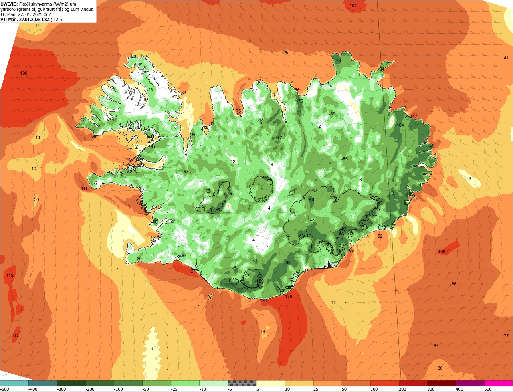The width and height of the screenshot is (513, 392).
Task: Click the value "117" off the east coast
Action: 414,117
